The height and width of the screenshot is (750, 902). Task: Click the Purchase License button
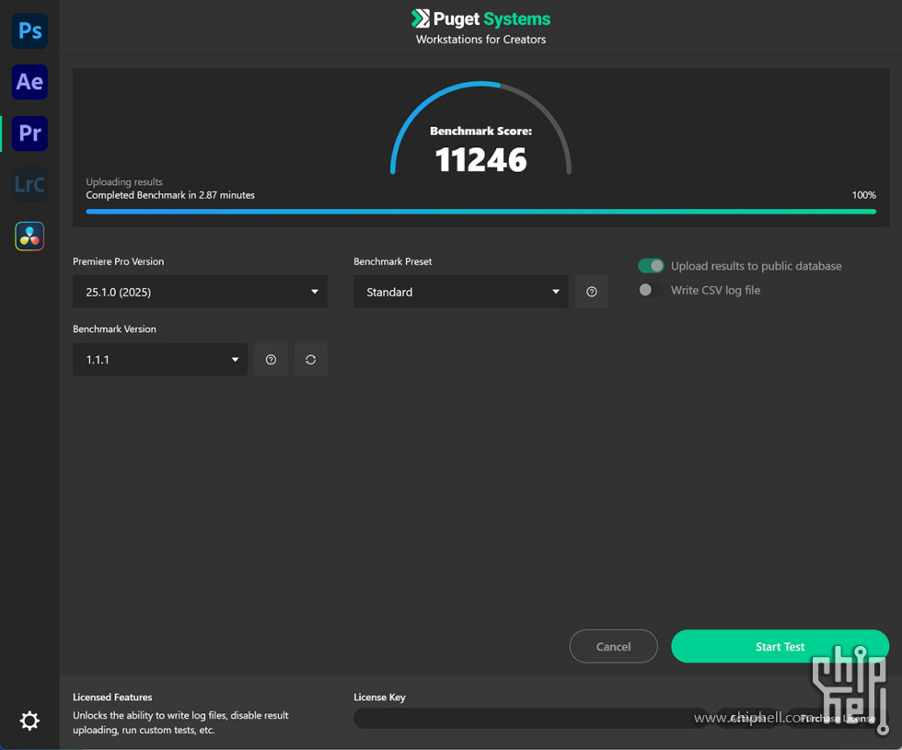click(x=838, y=719)
